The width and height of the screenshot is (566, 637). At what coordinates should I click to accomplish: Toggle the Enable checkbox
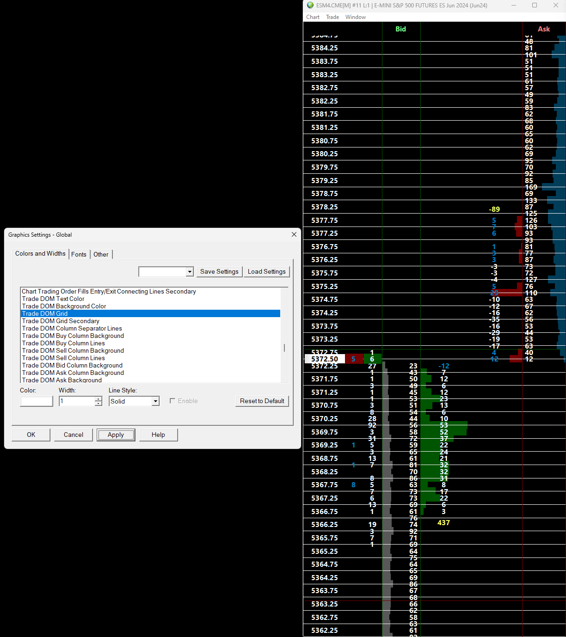172,401
